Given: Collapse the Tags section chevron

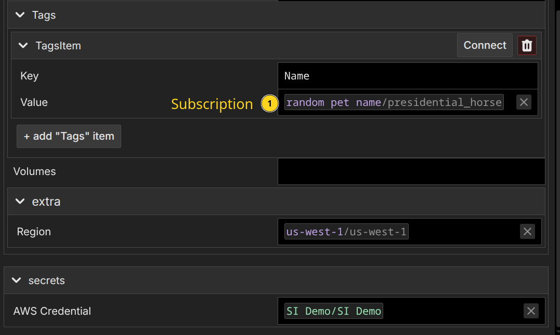Looking at the screenshot, I should tap(20, 15).
